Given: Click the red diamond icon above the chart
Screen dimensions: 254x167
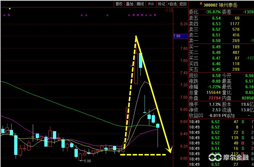Looking at the screenshot, I should click(166, 10).
